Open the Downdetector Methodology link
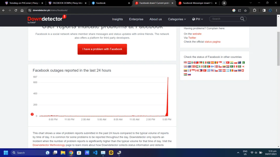 pyautogui.click(x=49, y=145)
